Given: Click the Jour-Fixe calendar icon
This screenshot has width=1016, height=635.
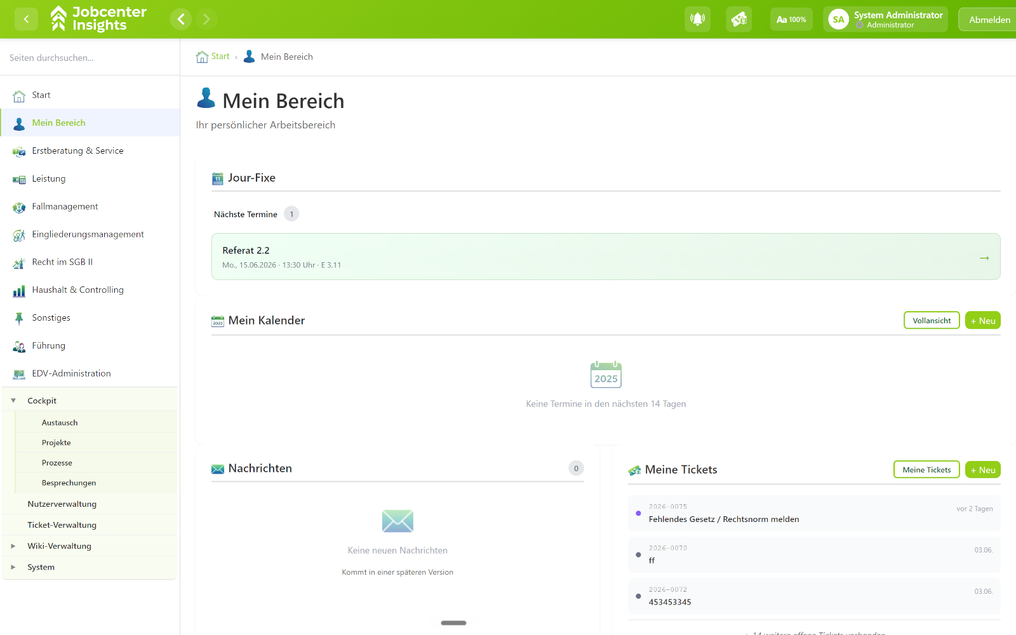Looking at the screenshot, I should (x=218, y=178).
